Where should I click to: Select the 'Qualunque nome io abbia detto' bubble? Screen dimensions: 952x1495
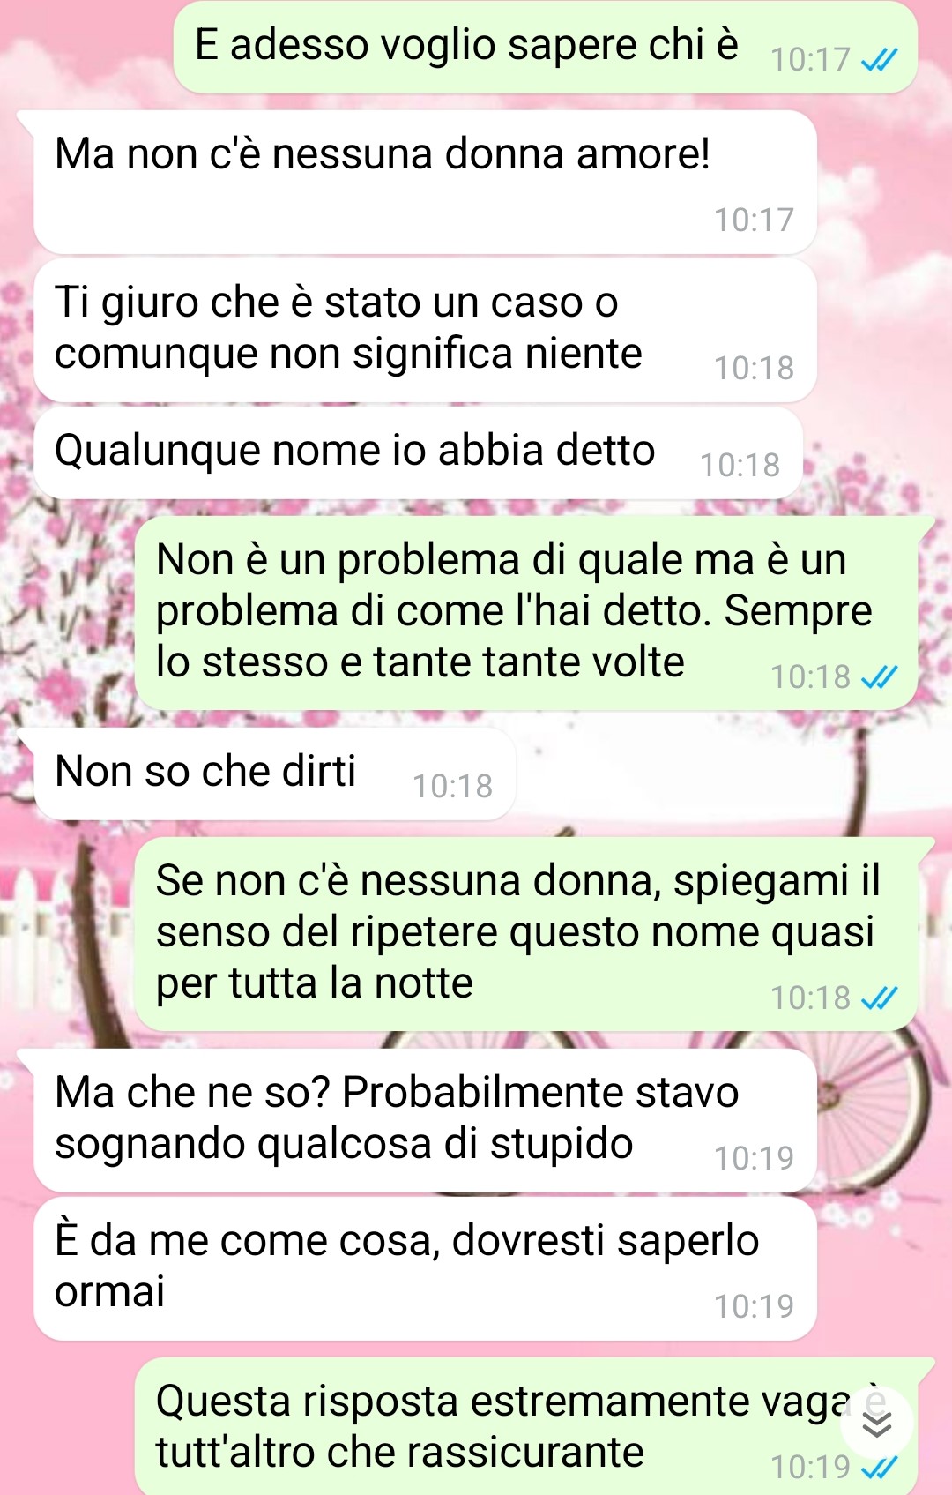click(x=418, y=452)
